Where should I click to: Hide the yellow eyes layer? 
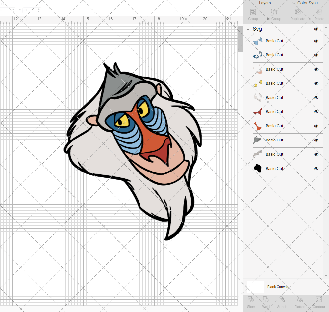pyautogui.click(x=316, y=83)
